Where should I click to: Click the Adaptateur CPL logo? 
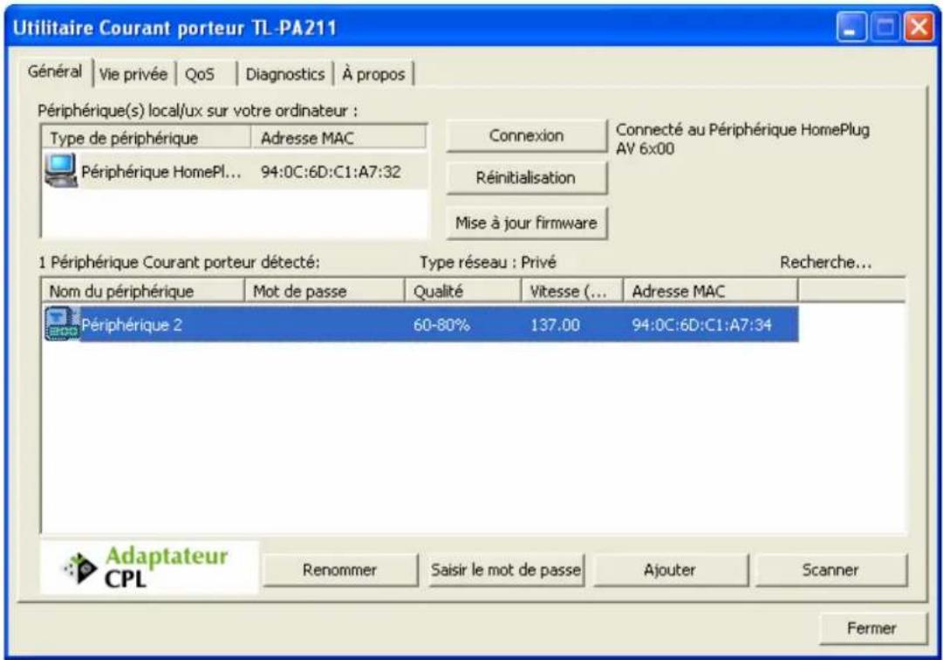point(150,567)
